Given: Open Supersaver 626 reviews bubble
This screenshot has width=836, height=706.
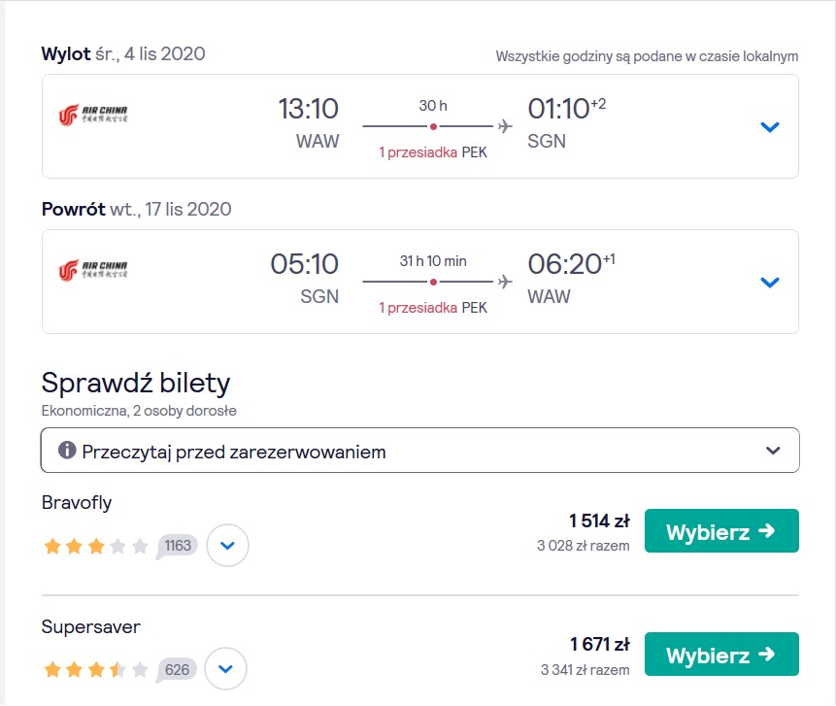Looking at the screenshot, I should tap(177, 670).
